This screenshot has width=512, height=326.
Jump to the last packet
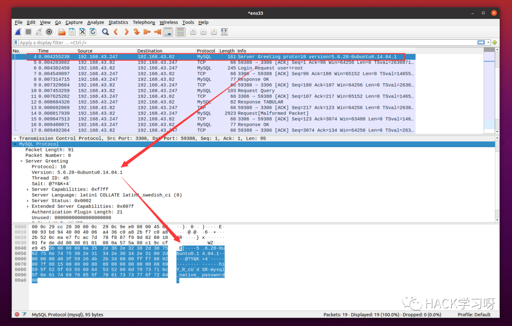157,32
